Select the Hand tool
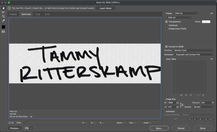 point(3,8)
